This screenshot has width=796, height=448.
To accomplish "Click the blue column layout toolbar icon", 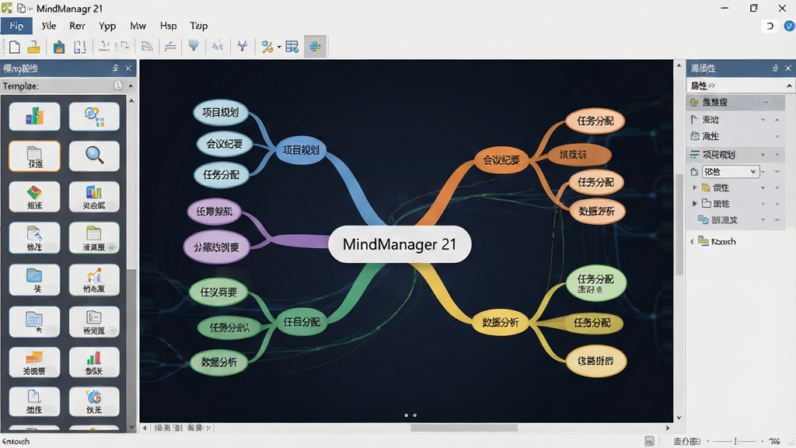I will coord(80,47).
